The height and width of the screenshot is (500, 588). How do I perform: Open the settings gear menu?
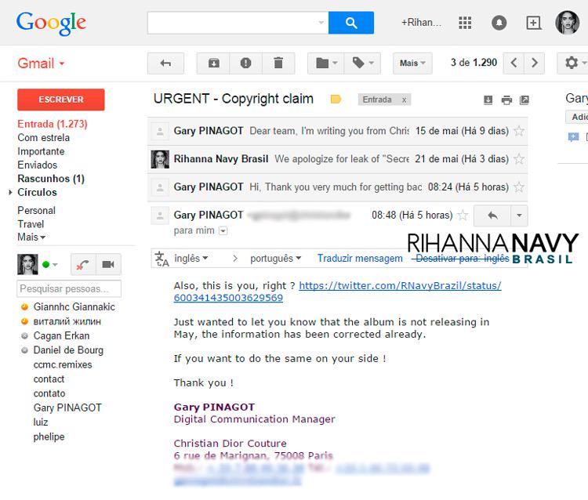tap(574, 63)
